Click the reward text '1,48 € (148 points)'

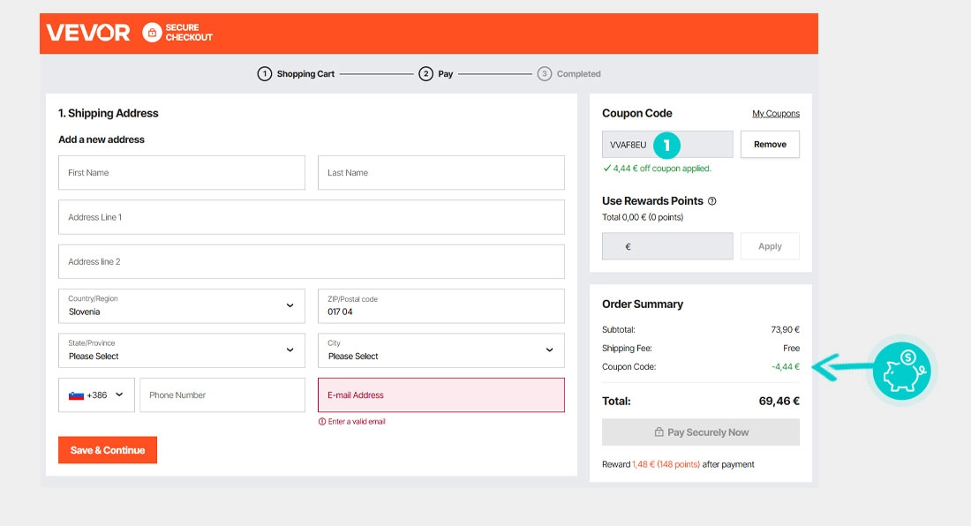[x=666, y=464]
